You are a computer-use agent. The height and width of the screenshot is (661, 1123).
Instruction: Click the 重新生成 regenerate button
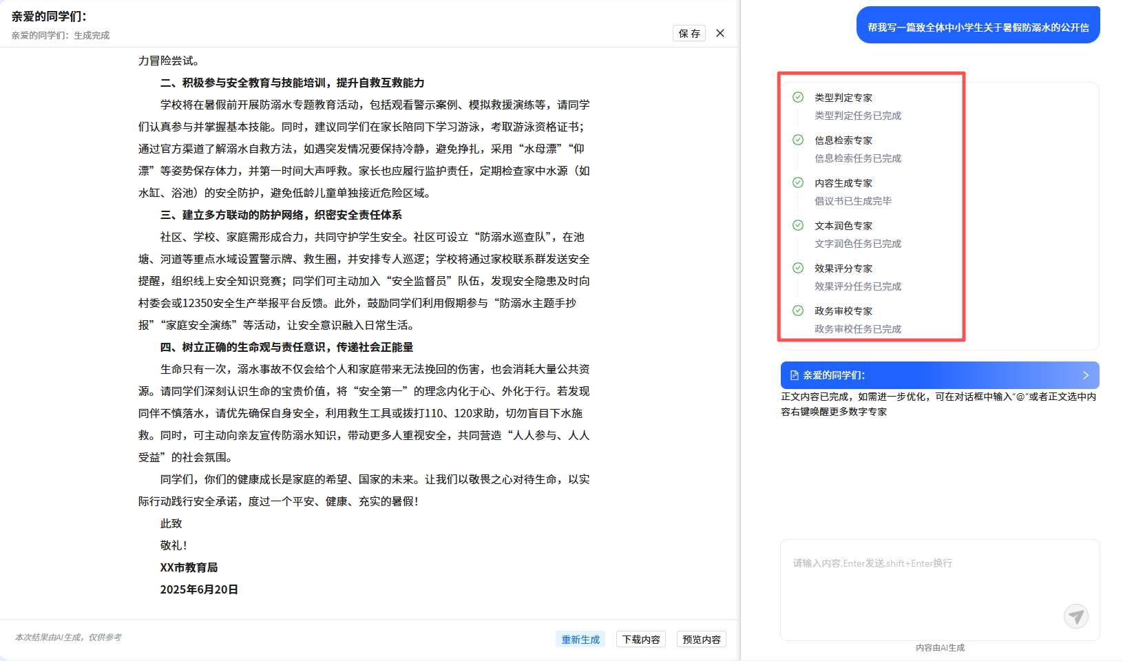[x=580, y=640]
